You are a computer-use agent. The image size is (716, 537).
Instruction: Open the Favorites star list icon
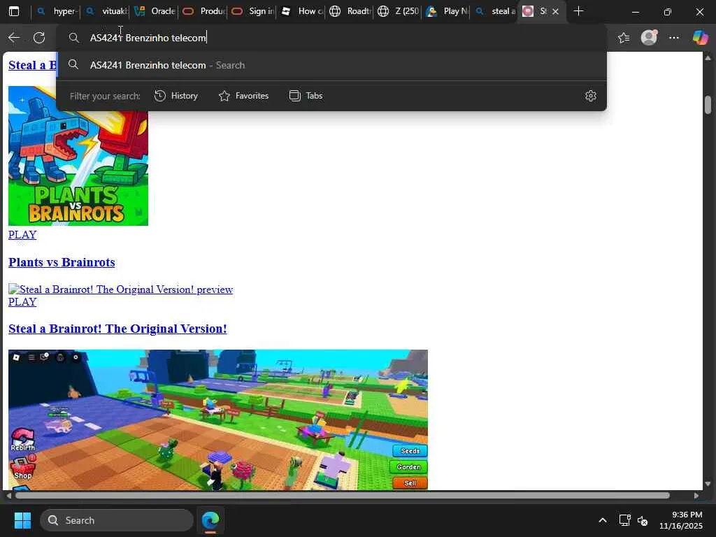(x=624, y=38)
